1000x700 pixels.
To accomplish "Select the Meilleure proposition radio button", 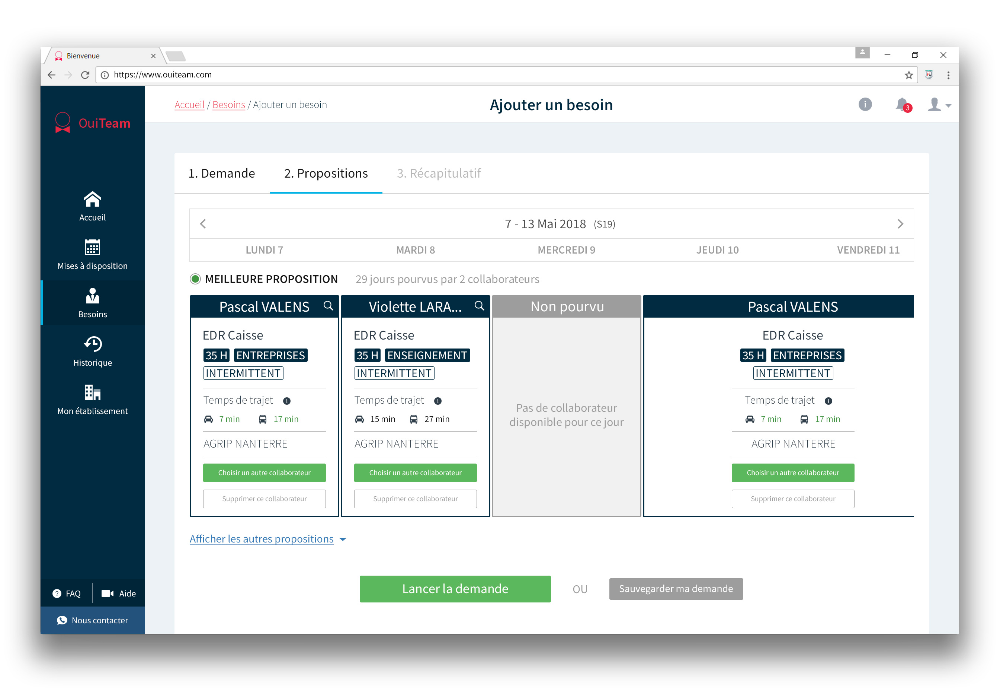I will point(195,279).
